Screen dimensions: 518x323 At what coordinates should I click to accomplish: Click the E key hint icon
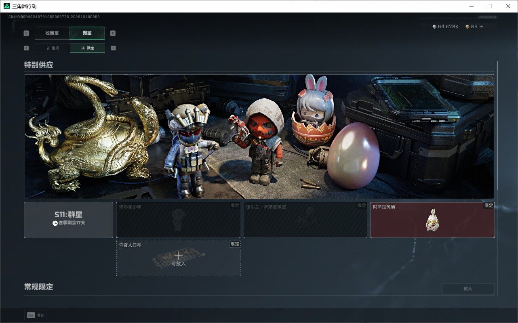point(113,33)
